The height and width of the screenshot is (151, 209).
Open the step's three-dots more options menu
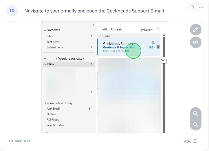201,8
